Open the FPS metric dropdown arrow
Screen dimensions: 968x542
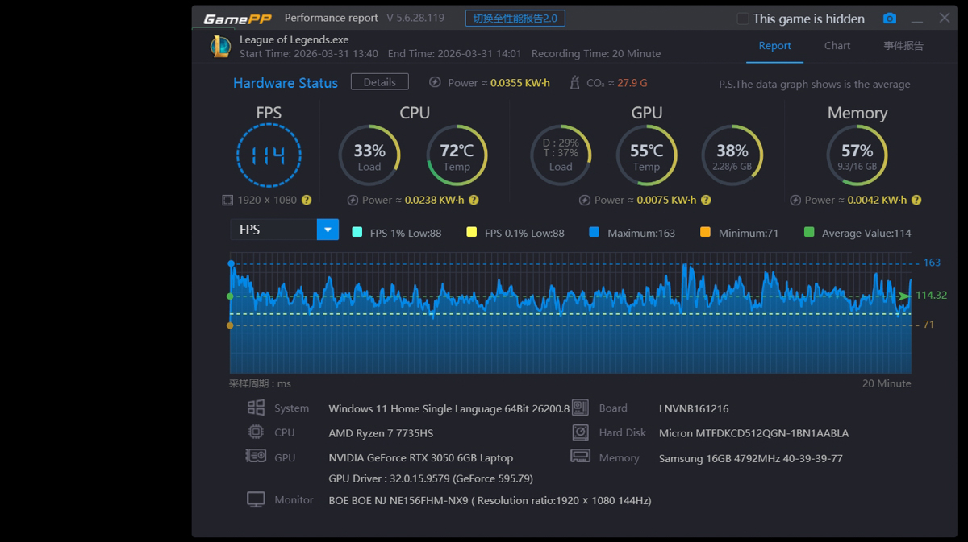point(328,230)
